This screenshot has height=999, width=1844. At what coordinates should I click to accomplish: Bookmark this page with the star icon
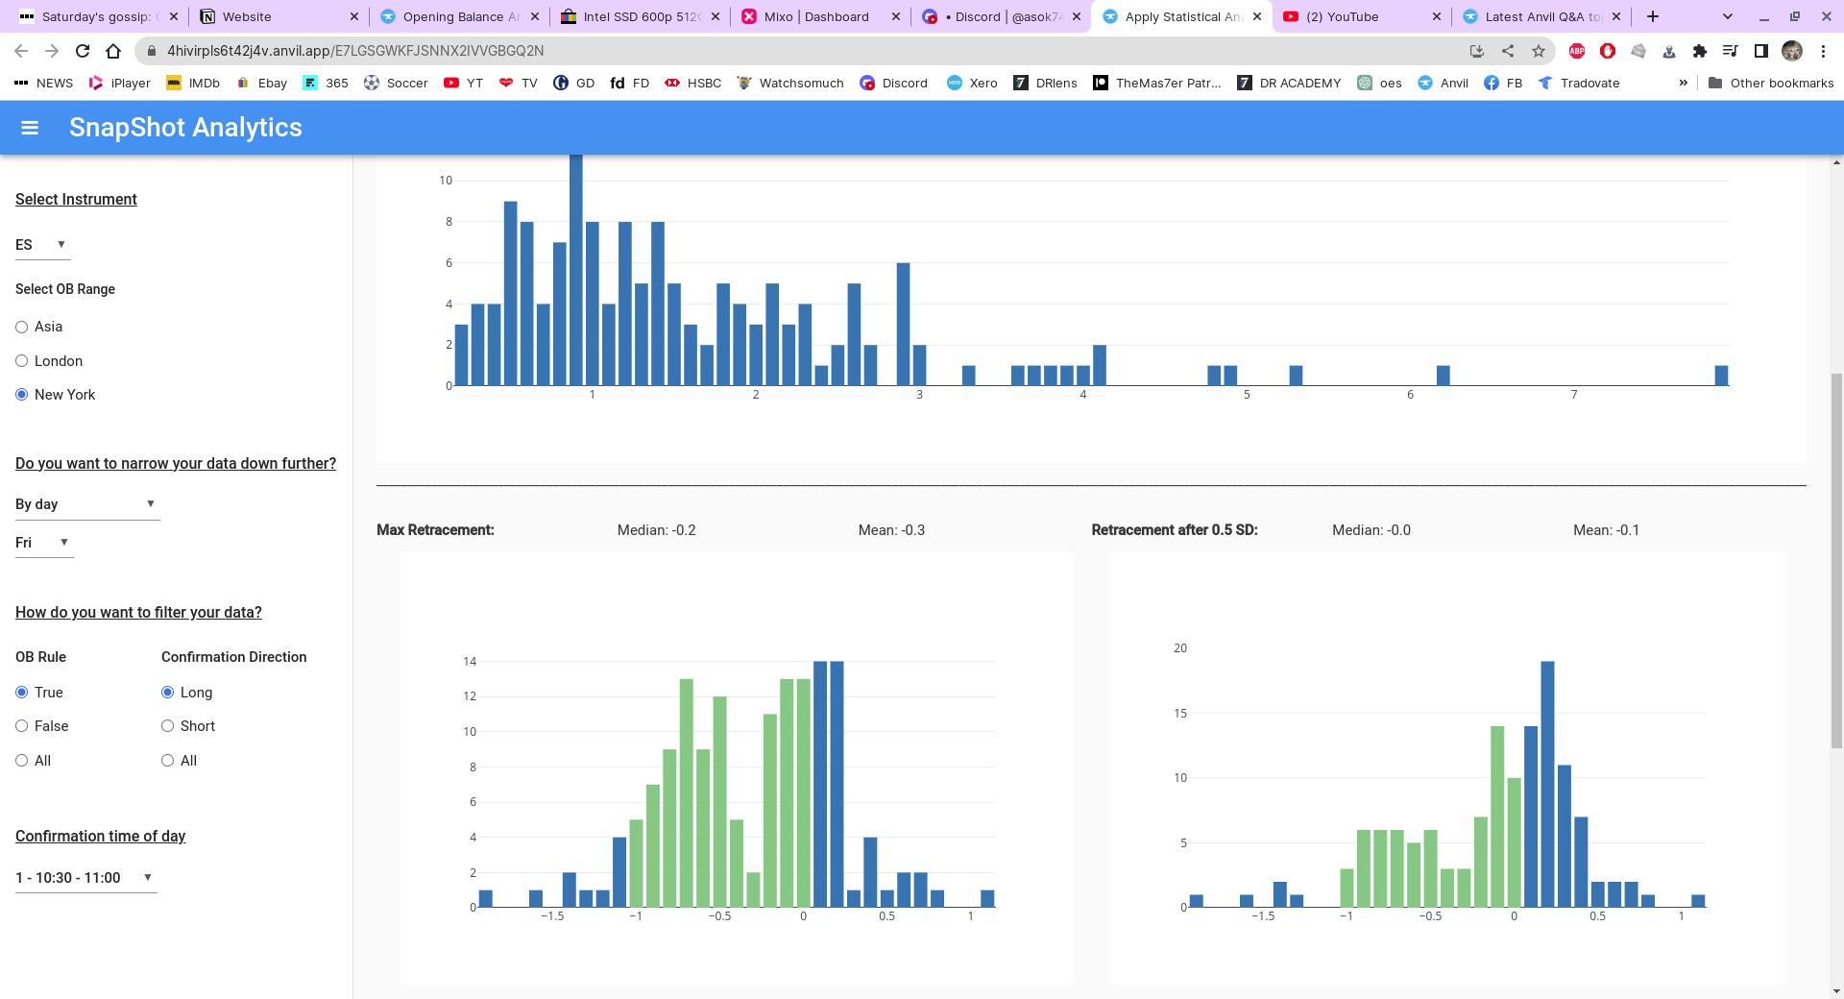[x=1539, y=51]
